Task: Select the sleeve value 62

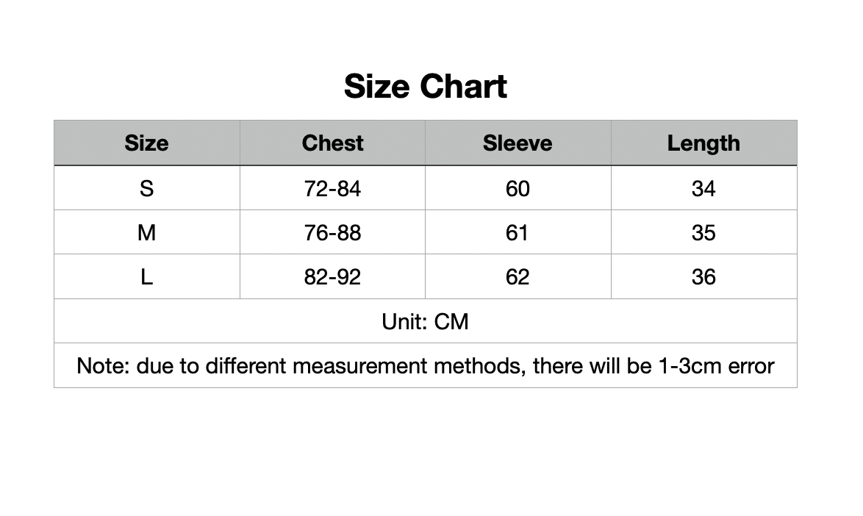Action: (x=518, y=277)
